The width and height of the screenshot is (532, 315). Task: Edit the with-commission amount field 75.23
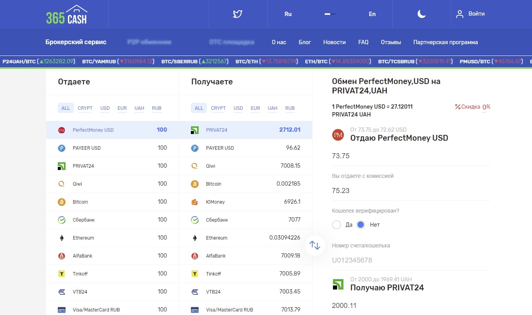click(x=411, y=191)
